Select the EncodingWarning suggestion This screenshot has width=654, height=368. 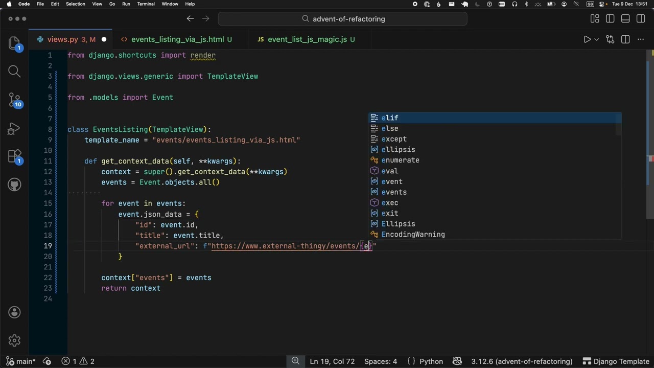[x=495, y=235]
